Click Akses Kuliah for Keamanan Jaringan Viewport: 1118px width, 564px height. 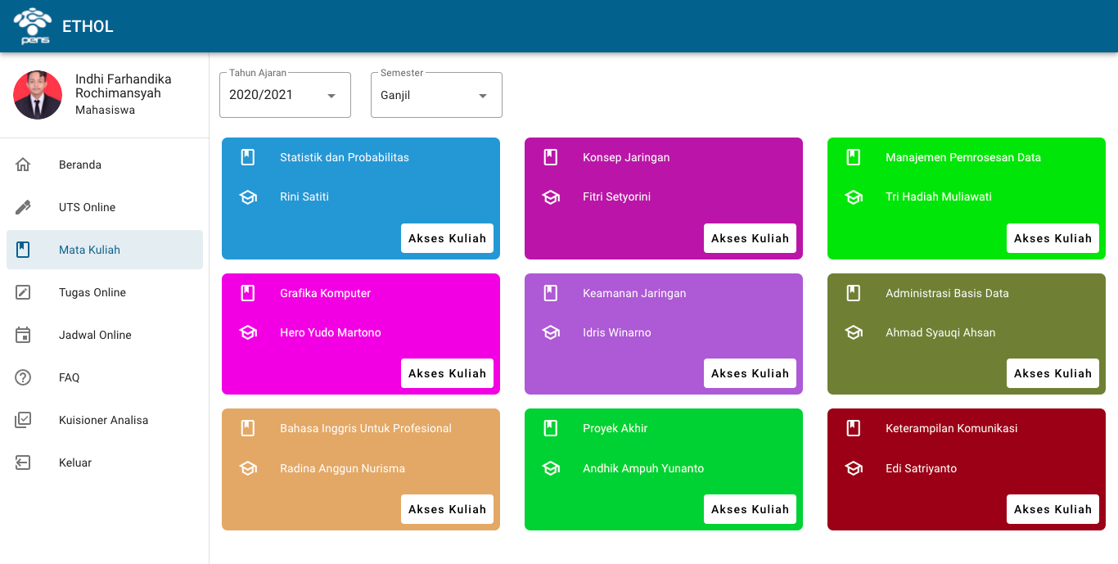750,373
